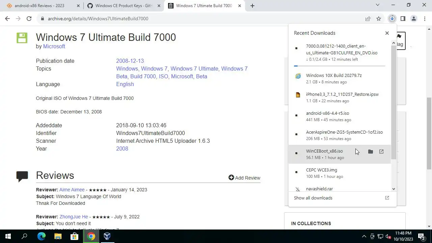432x243 pixels.
Task: Open WinCEBoot_x86.iso with the external-link icon
Action: click(x=381, y=152)
